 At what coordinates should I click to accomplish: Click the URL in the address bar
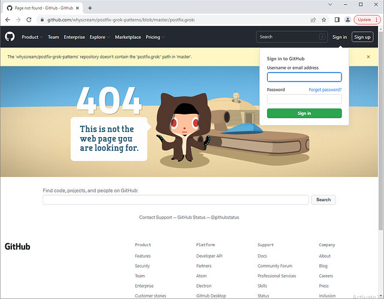121,20
